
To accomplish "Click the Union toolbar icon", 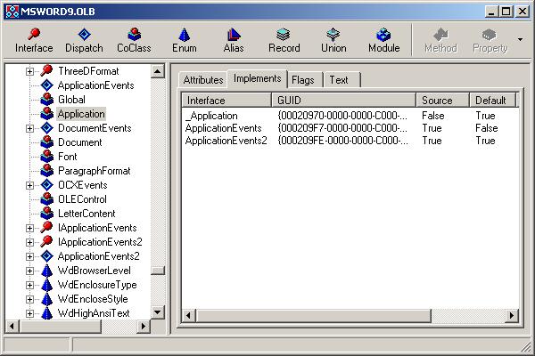I will (333, 34).
